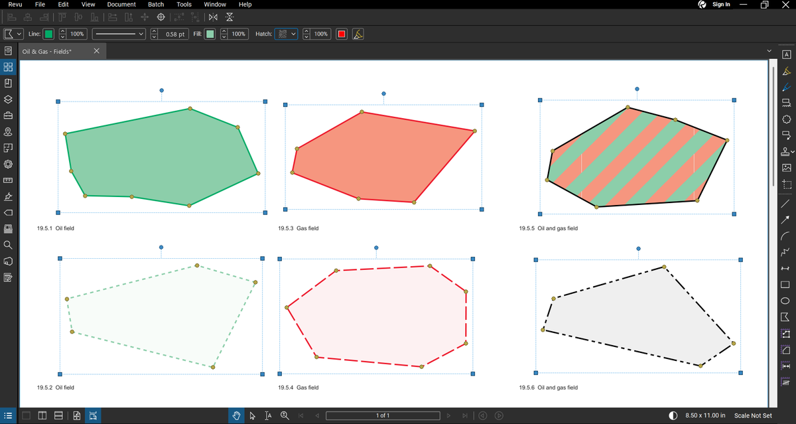Open the Stamp tool dropdown arrow
The width and height of the screenshot is (796, 424).
pos(793,152)
